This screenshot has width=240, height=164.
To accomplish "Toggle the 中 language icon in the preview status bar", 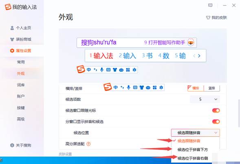I will [x=89, y=70].
